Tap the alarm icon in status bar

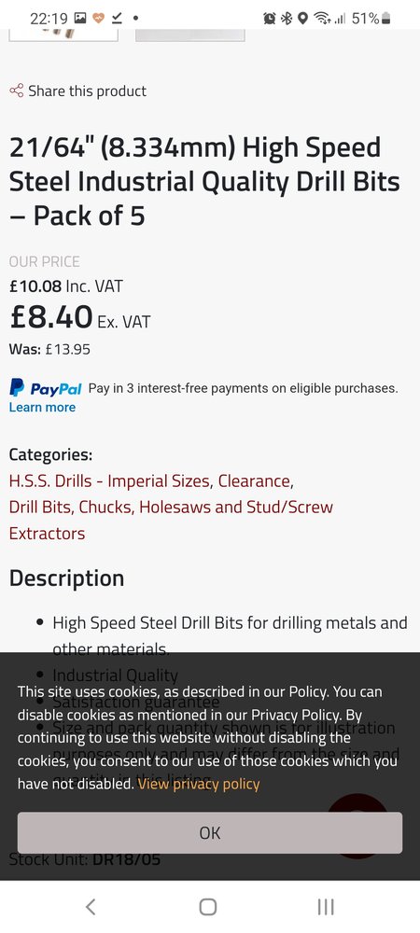point(270,19)
